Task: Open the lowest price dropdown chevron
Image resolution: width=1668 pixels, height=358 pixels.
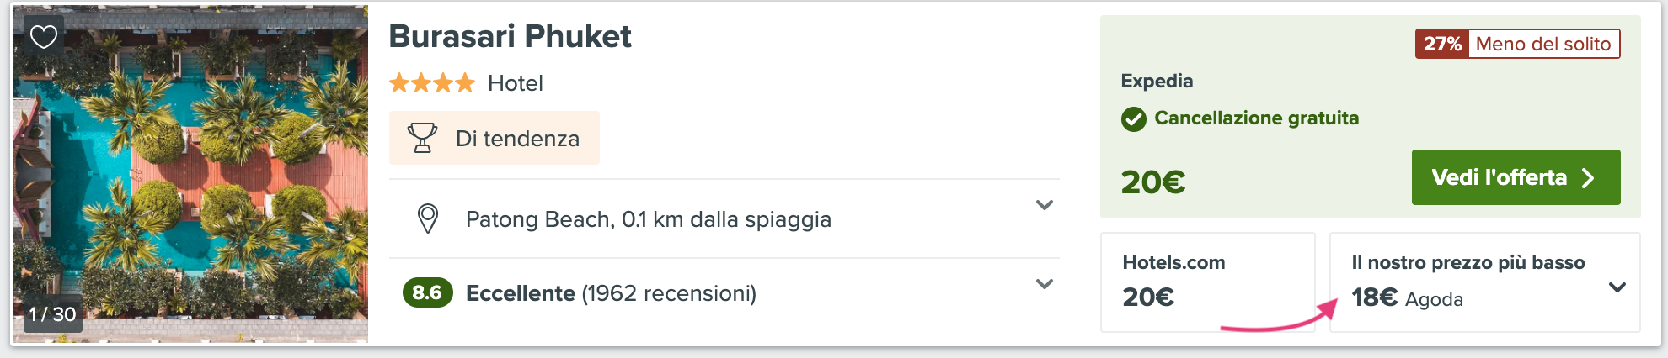Action: (x=1617, y=287)
